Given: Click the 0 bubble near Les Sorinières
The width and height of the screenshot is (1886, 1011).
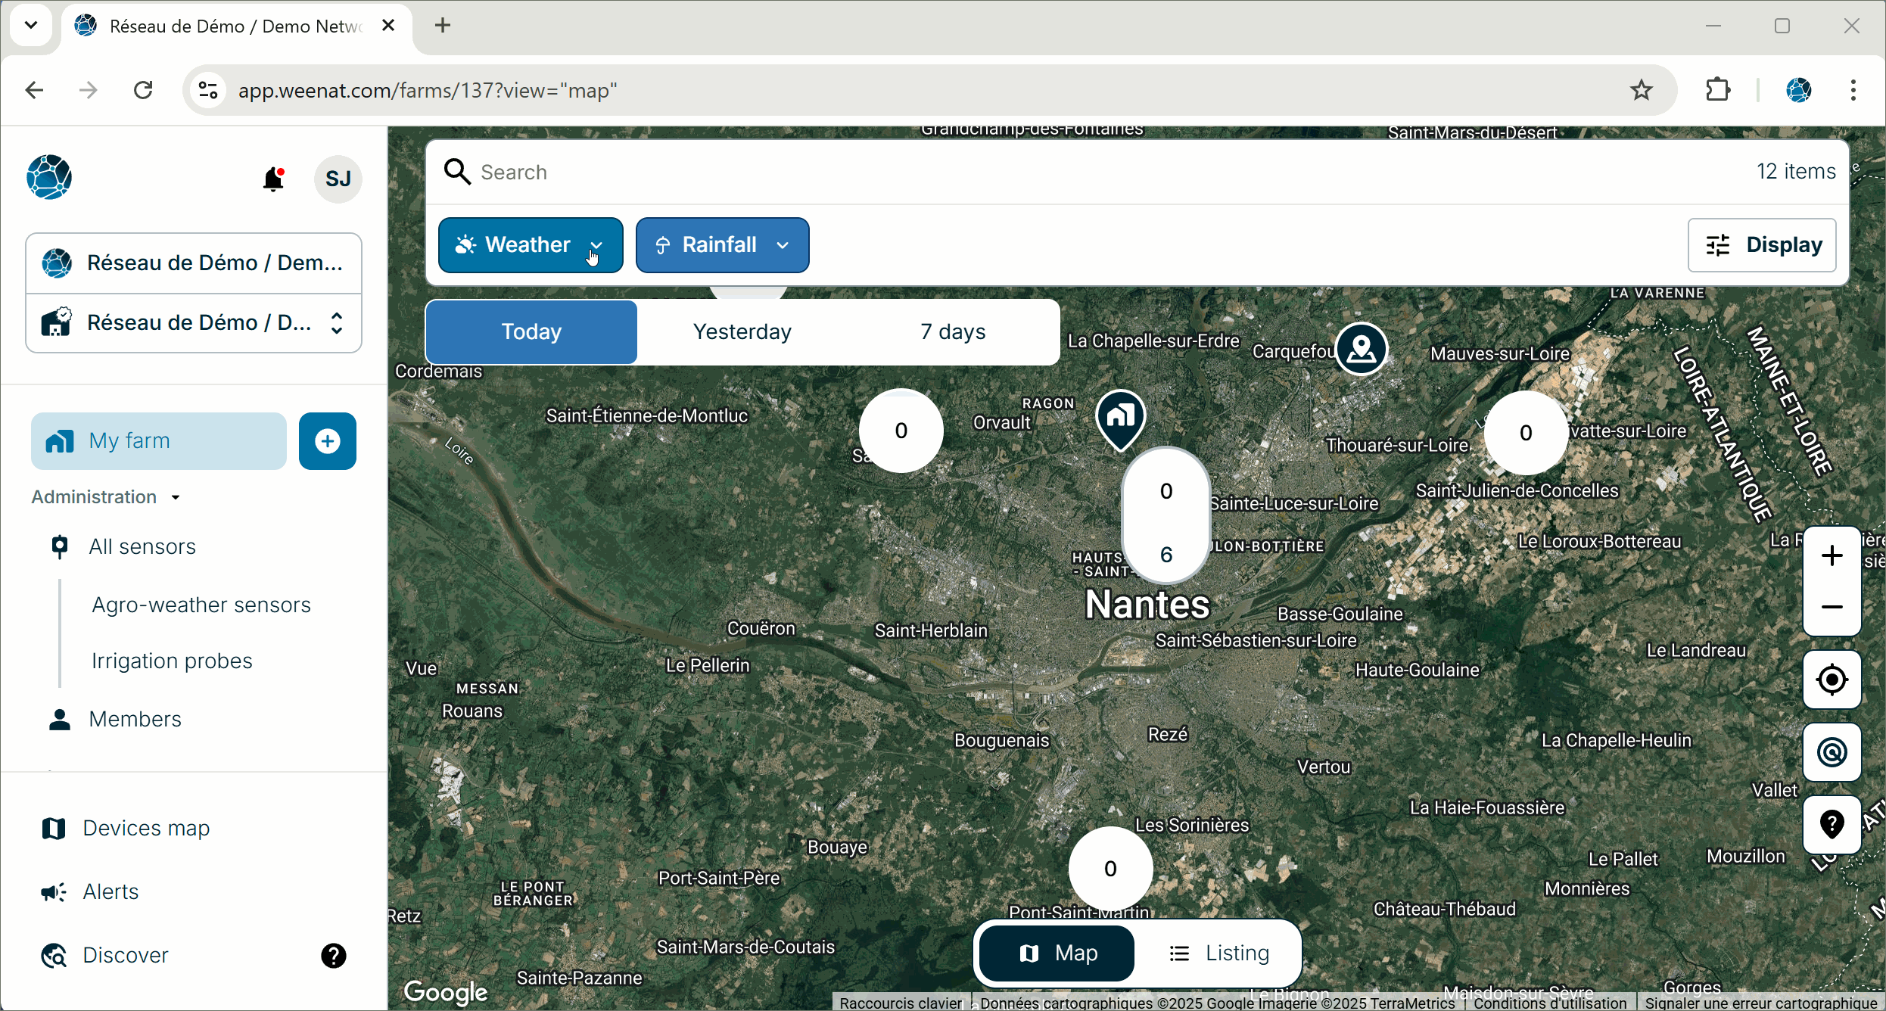Looking at the screenshot, I should (x=1110, y=869).
